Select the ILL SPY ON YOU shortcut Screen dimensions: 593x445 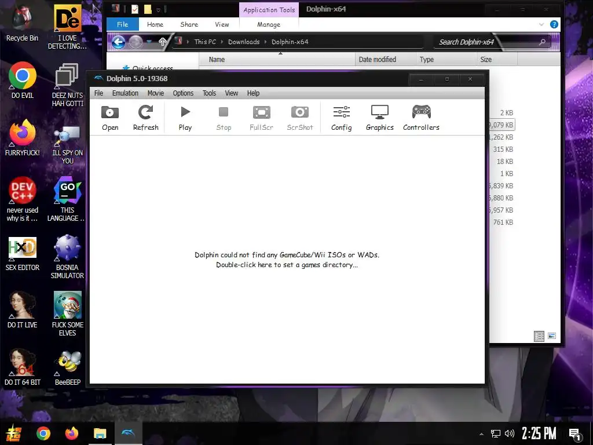pos(67,144)
